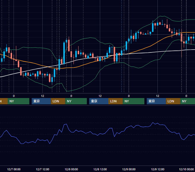Select LDN session block on 12/7 evening
The width and height of the screenshot is (195, 172).
[58, 101]
